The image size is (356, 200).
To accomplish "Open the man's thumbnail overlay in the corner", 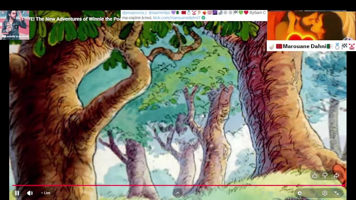I will click(x=15, y=25).
